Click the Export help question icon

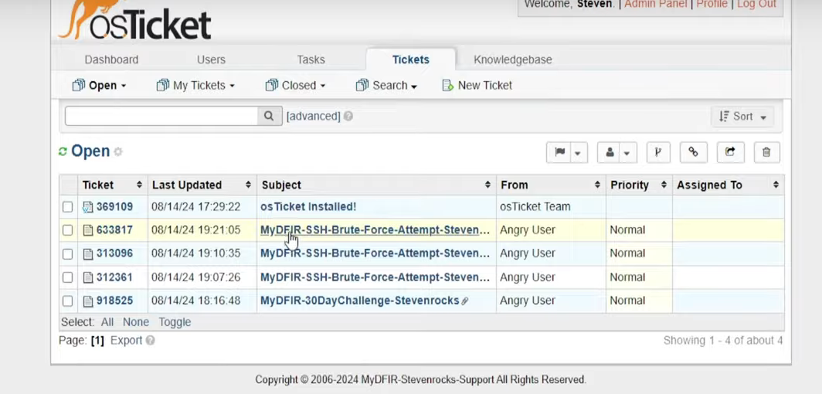(150, 341)
